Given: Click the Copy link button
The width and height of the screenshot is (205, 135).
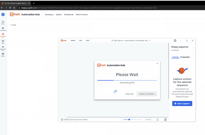Looking at the screenshot, I should coord(129,94).
